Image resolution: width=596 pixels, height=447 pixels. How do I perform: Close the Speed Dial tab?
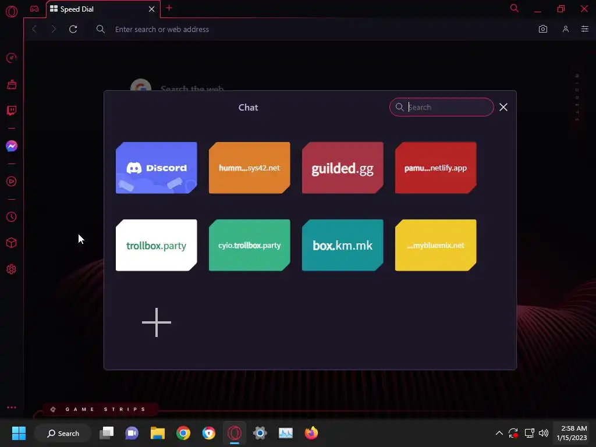[152, 9]
